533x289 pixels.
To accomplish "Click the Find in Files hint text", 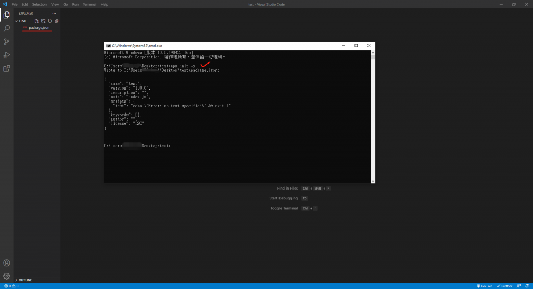I will (x=287, y=188).
